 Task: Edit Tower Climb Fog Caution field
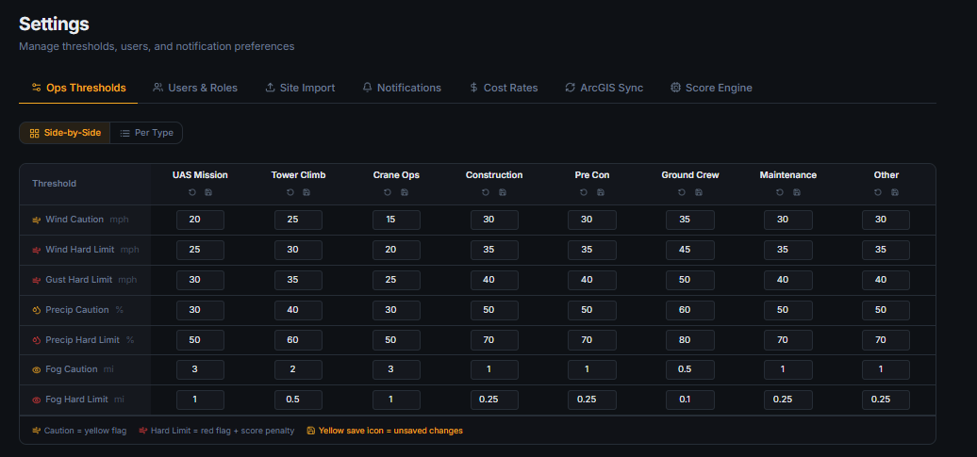pos(298,369)
